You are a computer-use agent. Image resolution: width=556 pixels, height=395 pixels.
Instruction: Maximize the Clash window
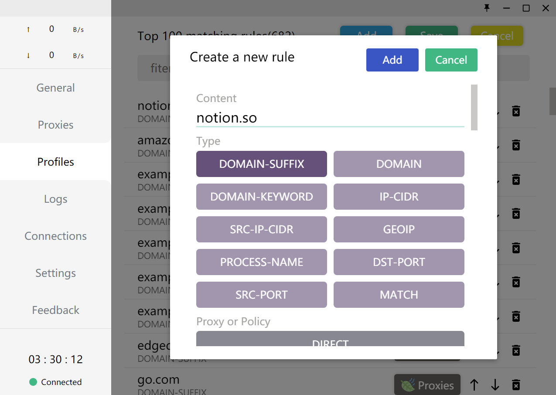pos(526,8)
